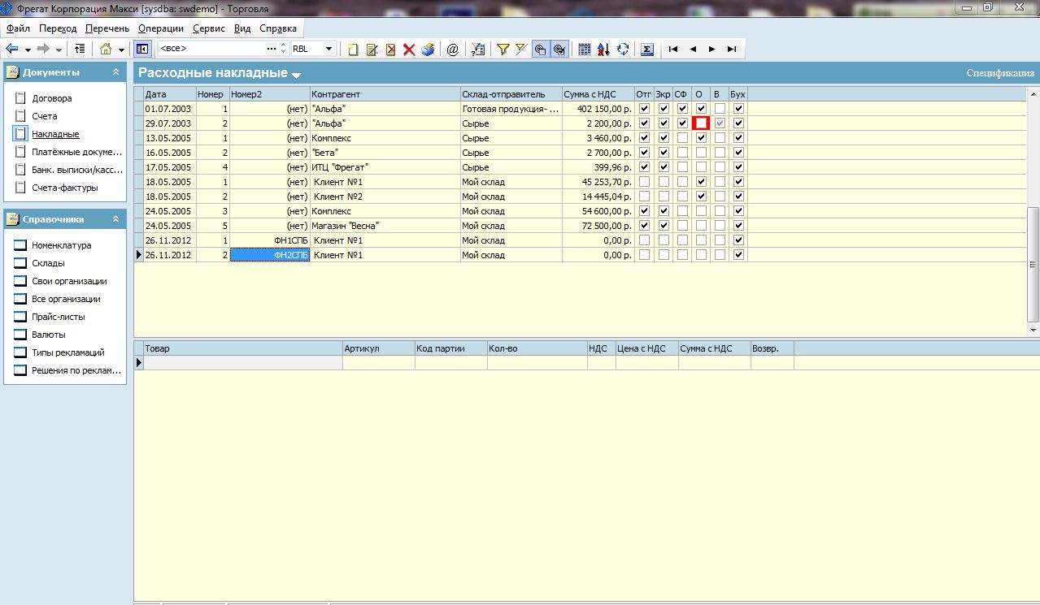
Task: Open the RBL currency dropdown
Action: click(329, 49)
